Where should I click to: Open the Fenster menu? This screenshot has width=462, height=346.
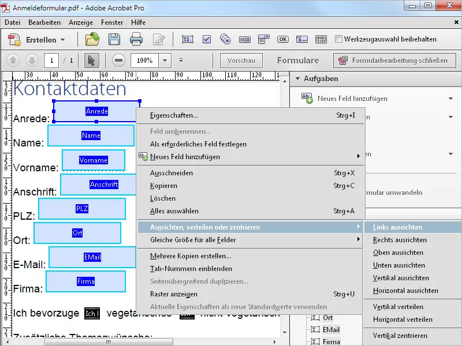pos(112,22)
